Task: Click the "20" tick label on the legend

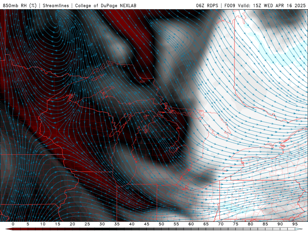Action: 72,224
